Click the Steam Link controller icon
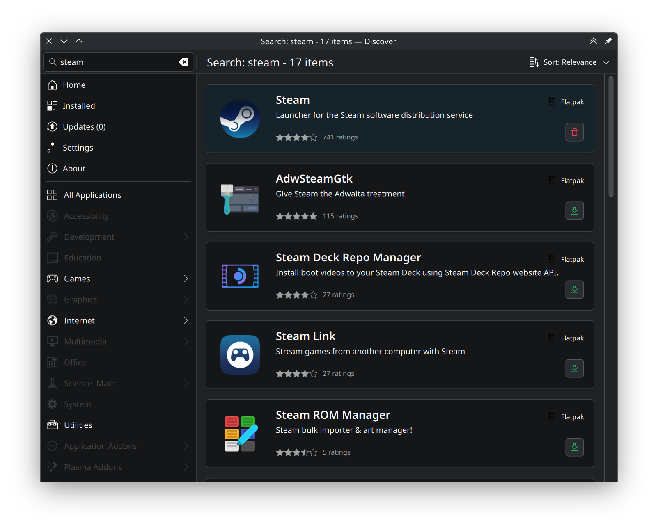Screen dimensions: 658x530 [240, 355]
